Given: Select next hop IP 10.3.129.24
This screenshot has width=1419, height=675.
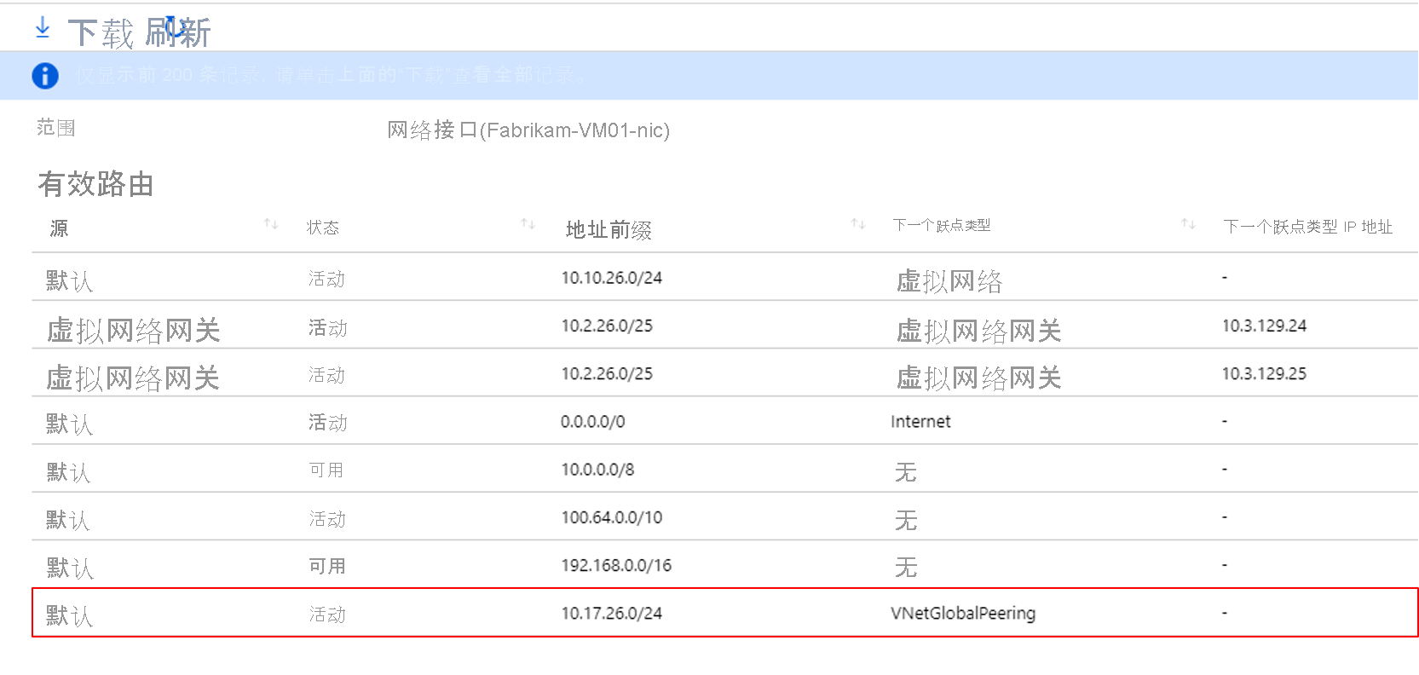Looking at the screenshot, I should coord(1264,326).
